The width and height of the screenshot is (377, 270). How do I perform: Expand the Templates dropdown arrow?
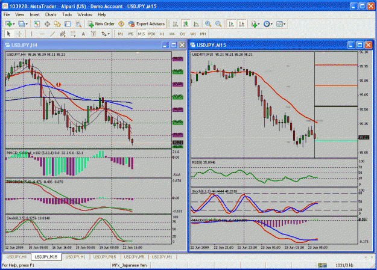pos(285,24)
